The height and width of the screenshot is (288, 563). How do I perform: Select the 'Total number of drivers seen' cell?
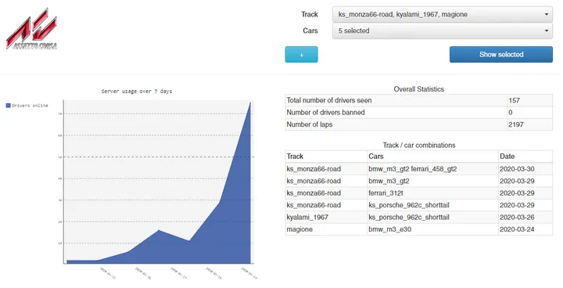(396, 100)
